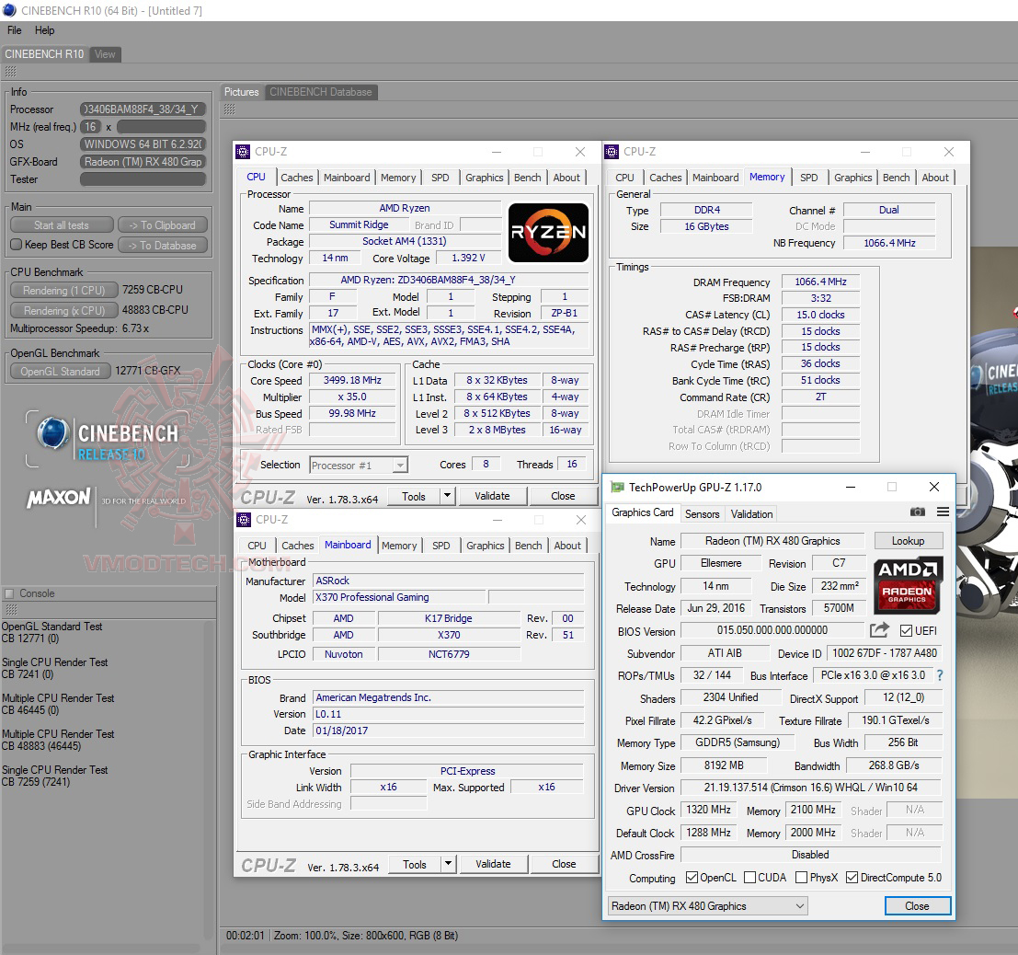Click the CINEBENCH icon in the title bar
1018x955 pixels.
click(x=8, y=9)
